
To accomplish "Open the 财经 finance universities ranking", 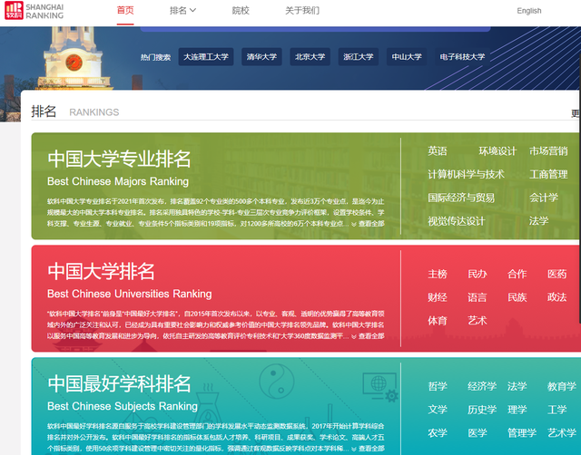I will 438,297.
